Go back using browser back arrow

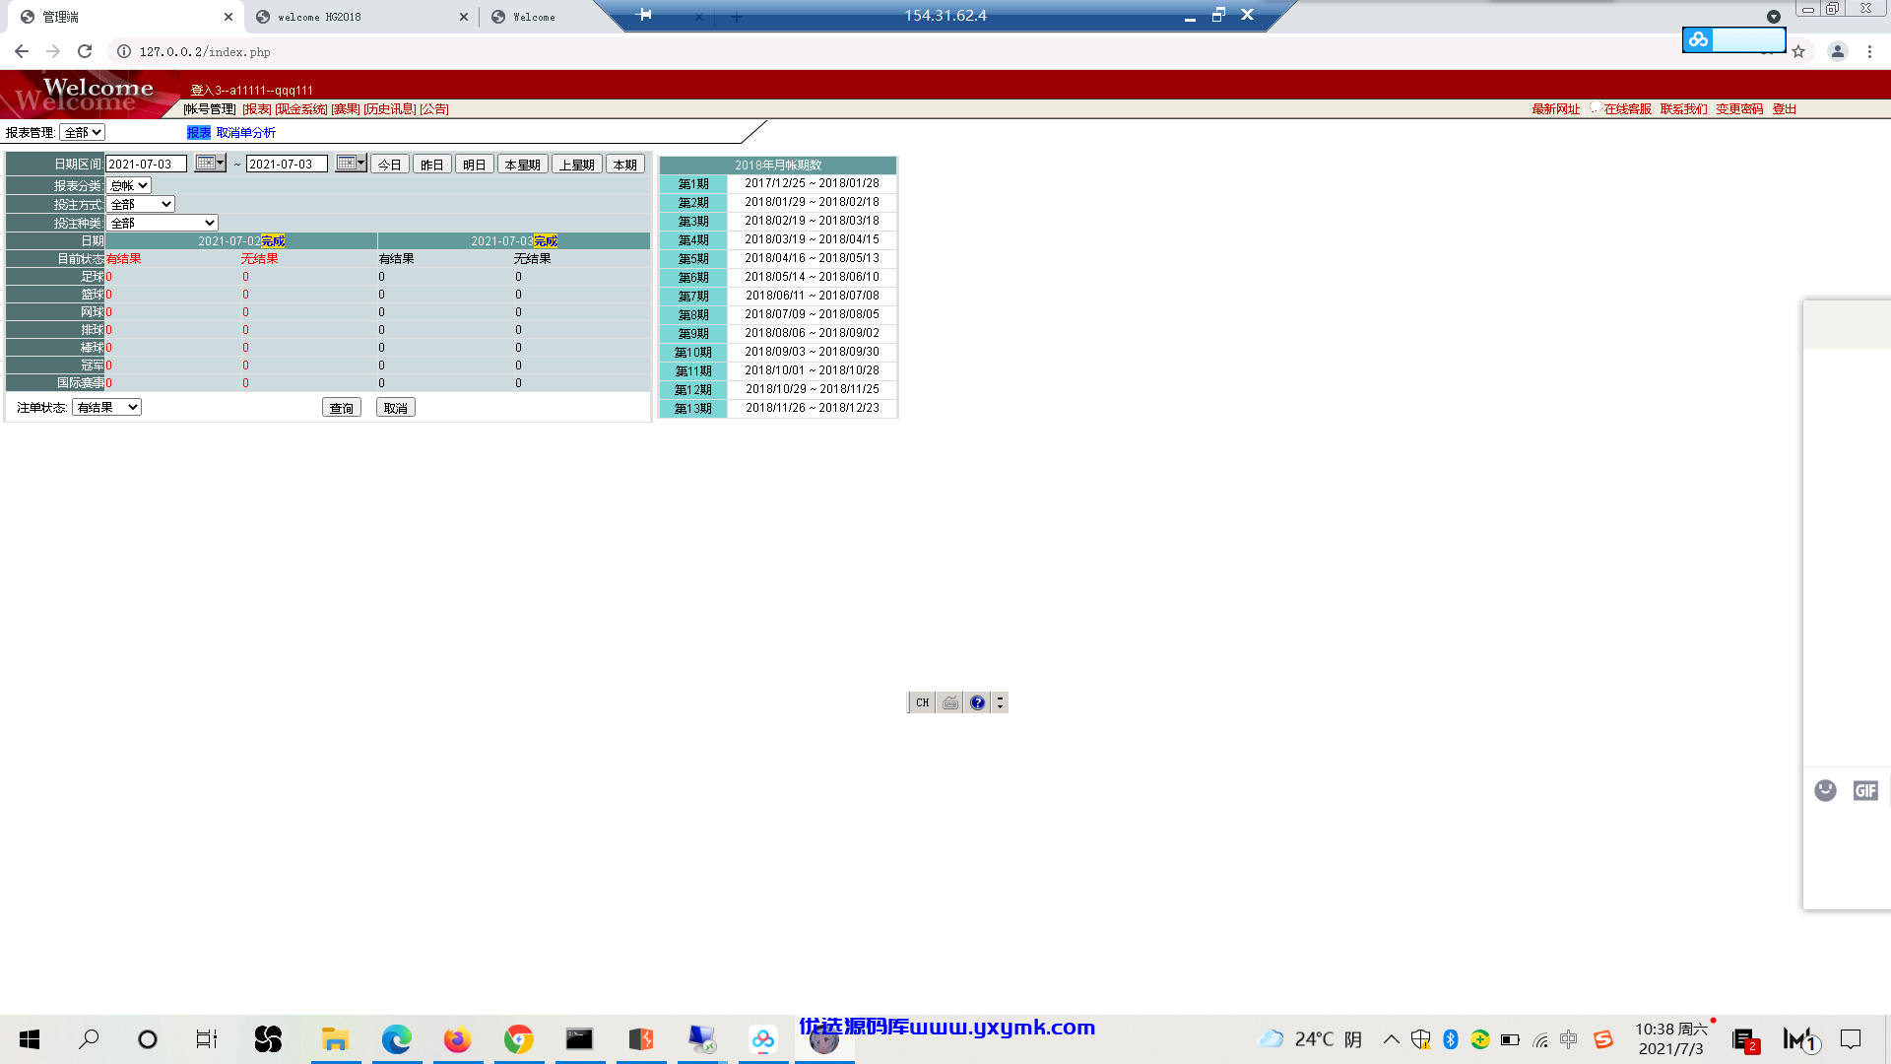(x=22, y=51)
